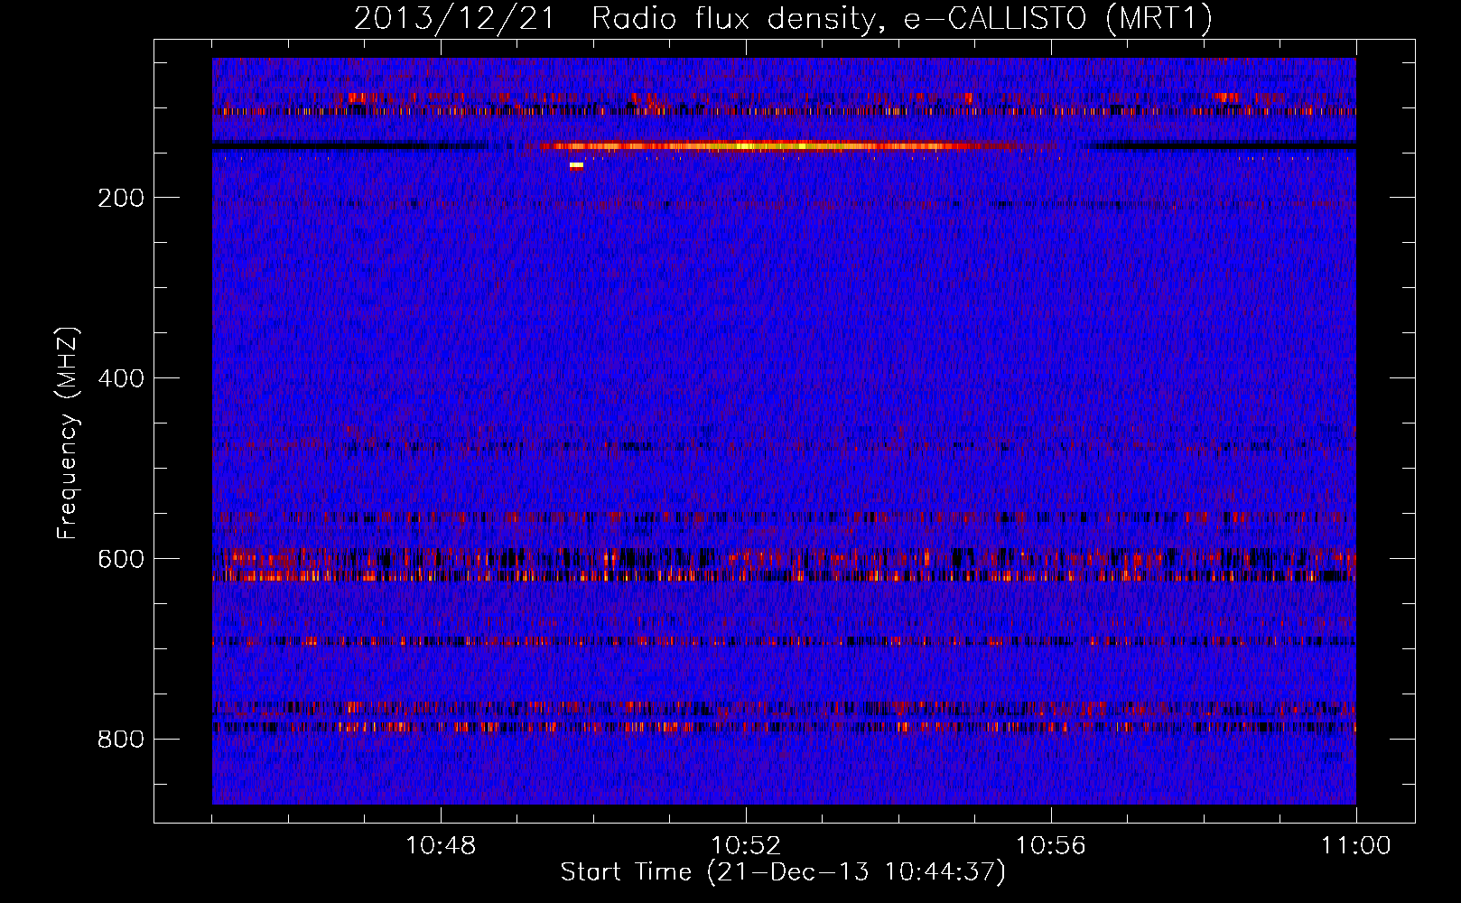Screen dimensions: 1461x903
Task: Click the small white marker below the burst
Action: tap(576, 165)
